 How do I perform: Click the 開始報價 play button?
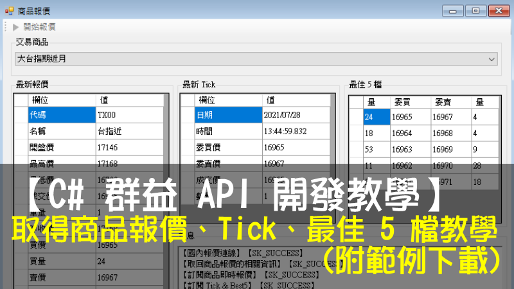(34, 27)
